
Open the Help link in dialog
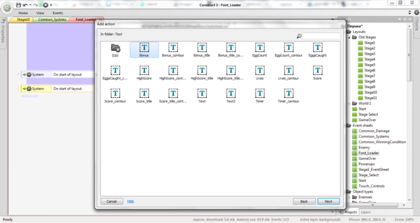130,201
